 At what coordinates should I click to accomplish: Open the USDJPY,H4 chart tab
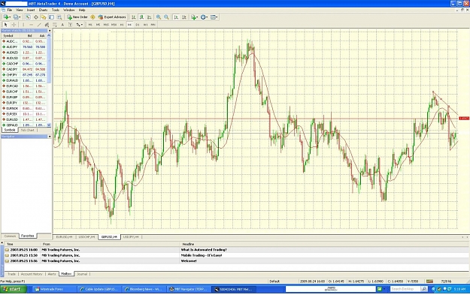pyautogui.click(x=131, y=237)
